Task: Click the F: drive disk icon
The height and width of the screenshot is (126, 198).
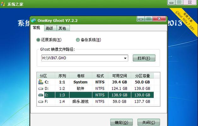Action: [41, 101]
